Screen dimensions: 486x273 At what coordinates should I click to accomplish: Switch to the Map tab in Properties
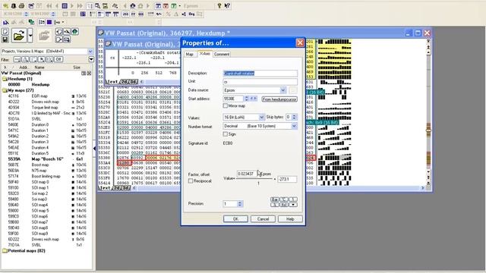coord(189,54)
